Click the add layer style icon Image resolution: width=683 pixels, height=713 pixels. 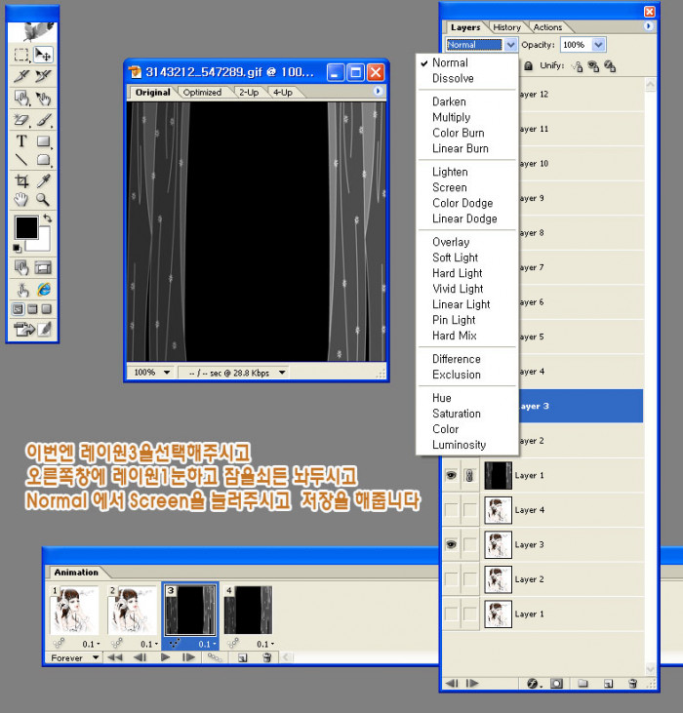[534, 684]
